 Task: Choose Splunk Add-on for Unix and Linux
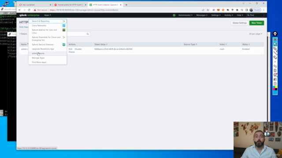point(48,31)
